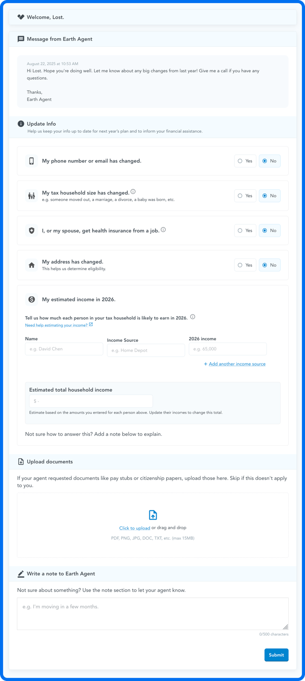This screenshot has width=305, height=681.
Task: Select No for address has changed
Action: (x=269, y=265)
